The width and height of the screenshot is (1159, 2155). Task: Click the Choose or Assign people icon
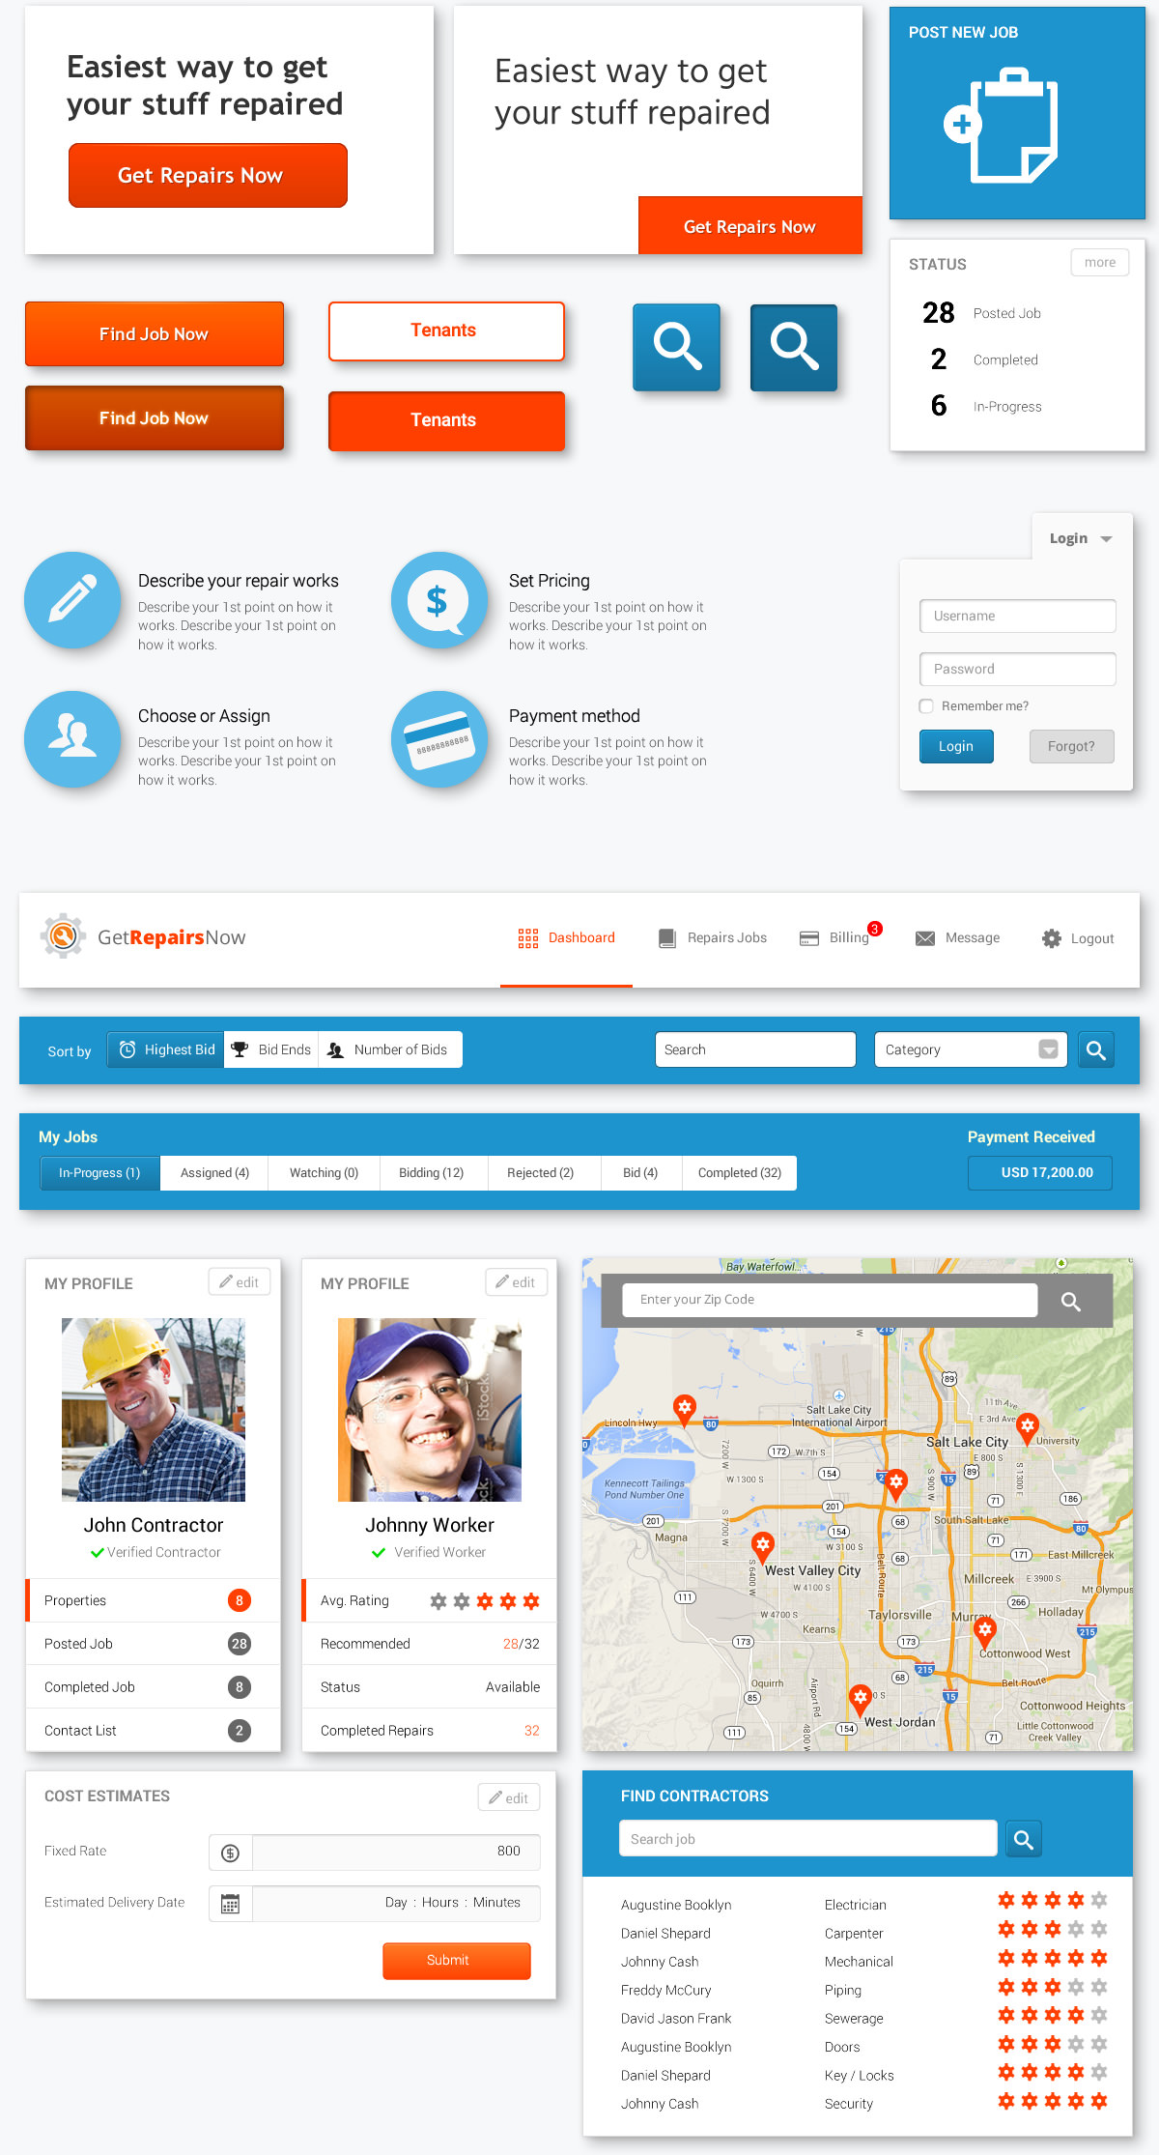[72, 739]
